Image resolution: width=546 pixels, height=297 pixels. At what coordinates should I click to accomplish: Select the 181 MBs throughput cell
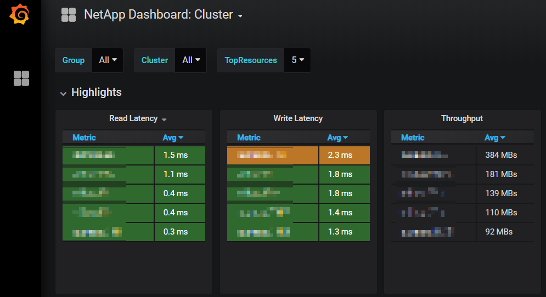pyautogui.click(x=505, y=174)
